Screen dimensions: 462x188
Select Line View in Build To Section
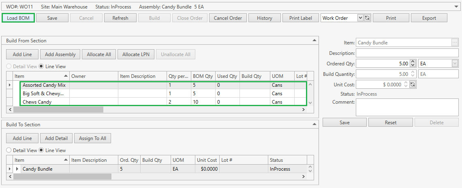[42, 150]
